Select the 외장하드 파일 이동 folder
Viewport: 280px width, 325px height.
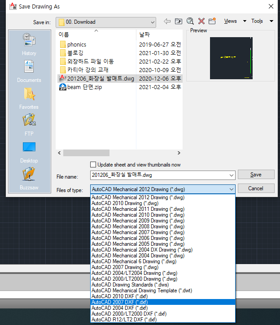click(x=87, y=62)
